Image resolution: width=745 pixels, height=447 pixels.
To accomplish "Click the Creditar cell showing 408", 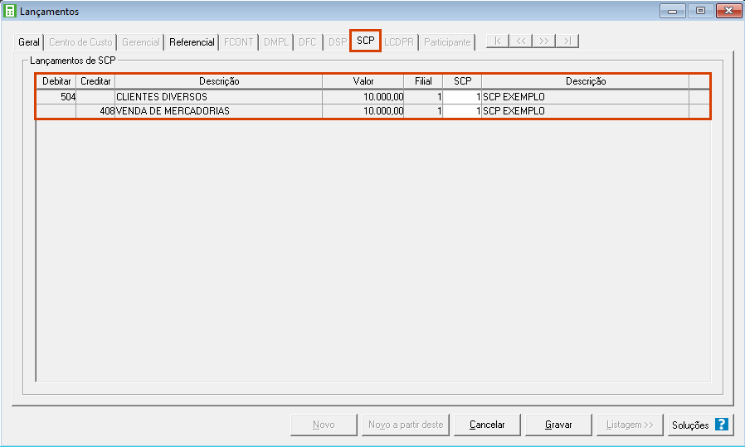I will (95, 111).
